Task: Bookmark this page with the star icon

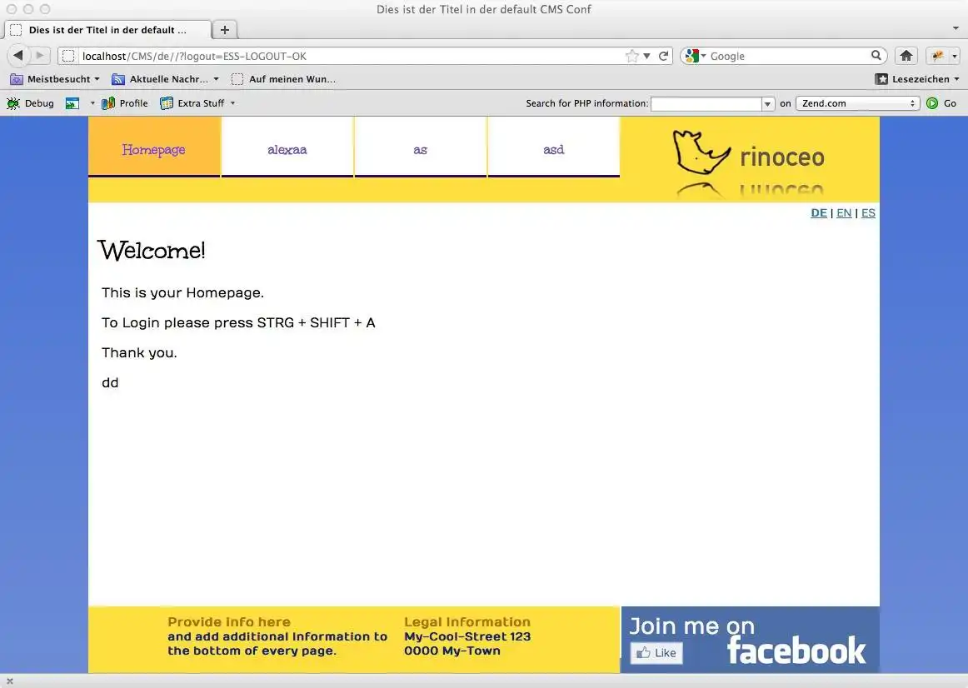Action: (x=631, y=56)
